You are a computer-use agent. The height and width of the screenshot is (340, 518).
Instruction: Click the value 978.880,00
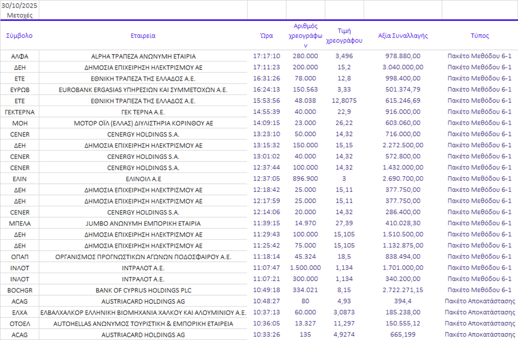coord(403,56)
